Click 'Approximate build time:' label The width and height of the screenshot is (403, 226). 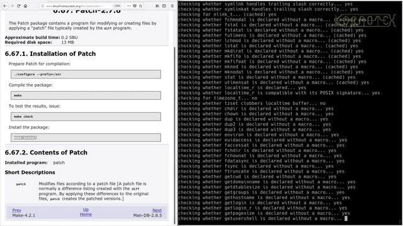click(x=32, y=38)
